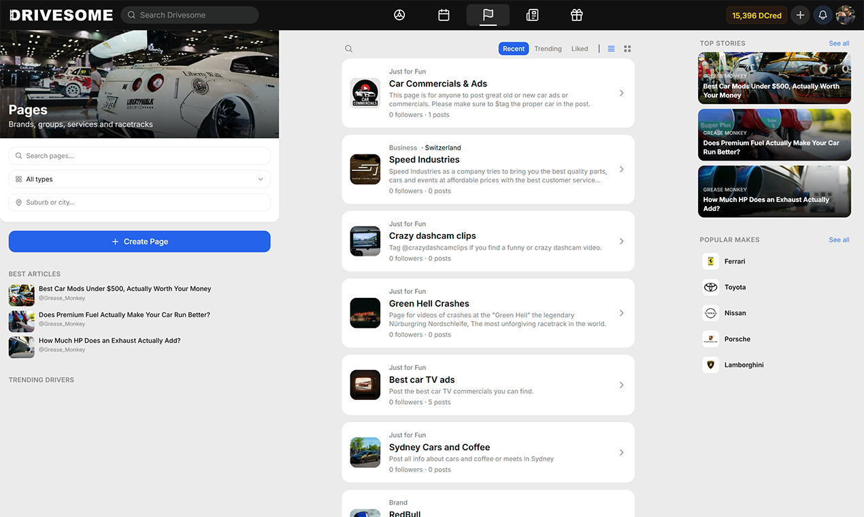Click the Green Hell Crashes page icon
Viewport: 864px width, 517px height.
(365, 313)
